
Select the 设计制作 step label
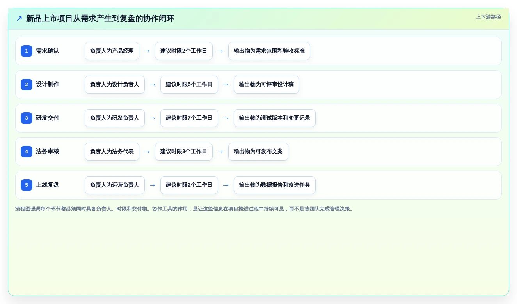[x=48, y=85]
